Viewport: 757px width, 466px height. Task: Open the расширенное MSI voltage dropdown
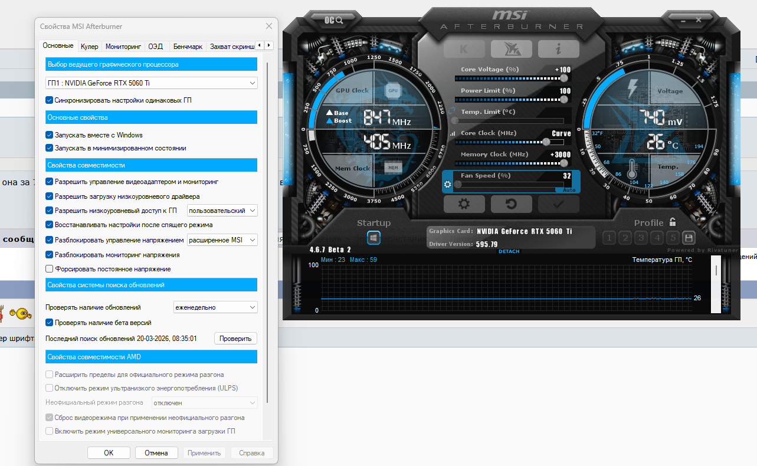tap(222, 240)
